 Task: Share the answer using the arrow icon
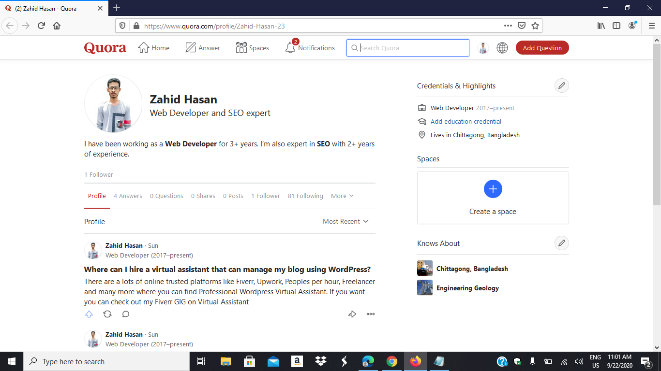tap(352, 314)
